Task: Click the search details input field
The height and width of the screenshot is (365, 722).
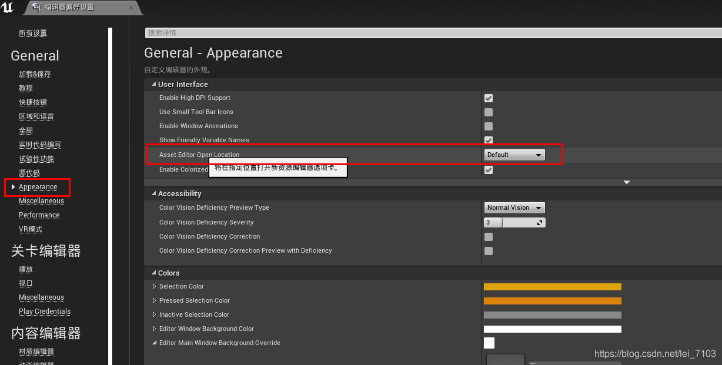Action: [x=433, y=33]
